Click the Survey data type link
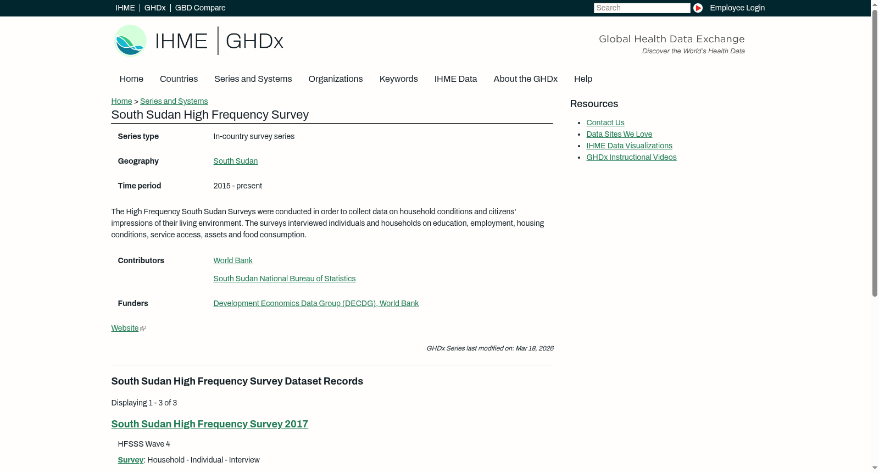Screen dimensions: 879x473 pos(130,460)
